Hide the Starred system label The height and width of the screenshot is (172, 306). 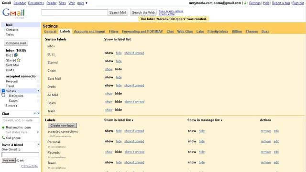(119, 61)
